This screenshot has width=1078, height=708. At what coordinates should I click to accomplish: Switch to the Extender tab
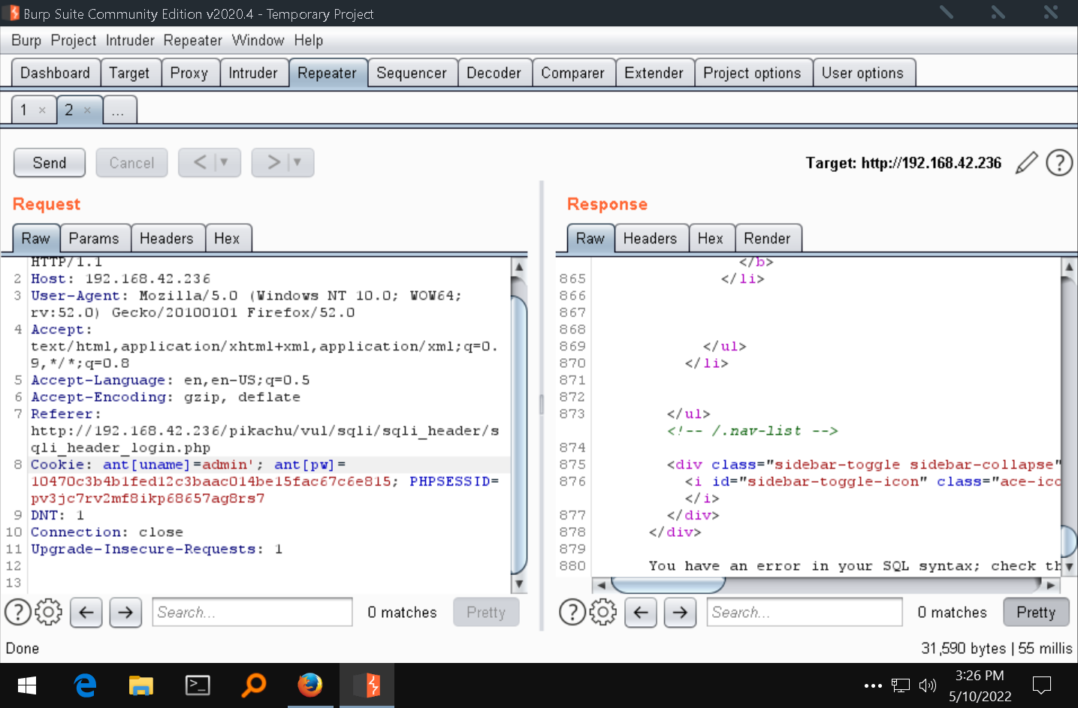pyautogui.click(x=654, y=73)
